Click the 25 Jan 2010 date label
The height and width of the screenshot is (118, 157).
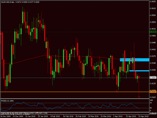(43, 116)
